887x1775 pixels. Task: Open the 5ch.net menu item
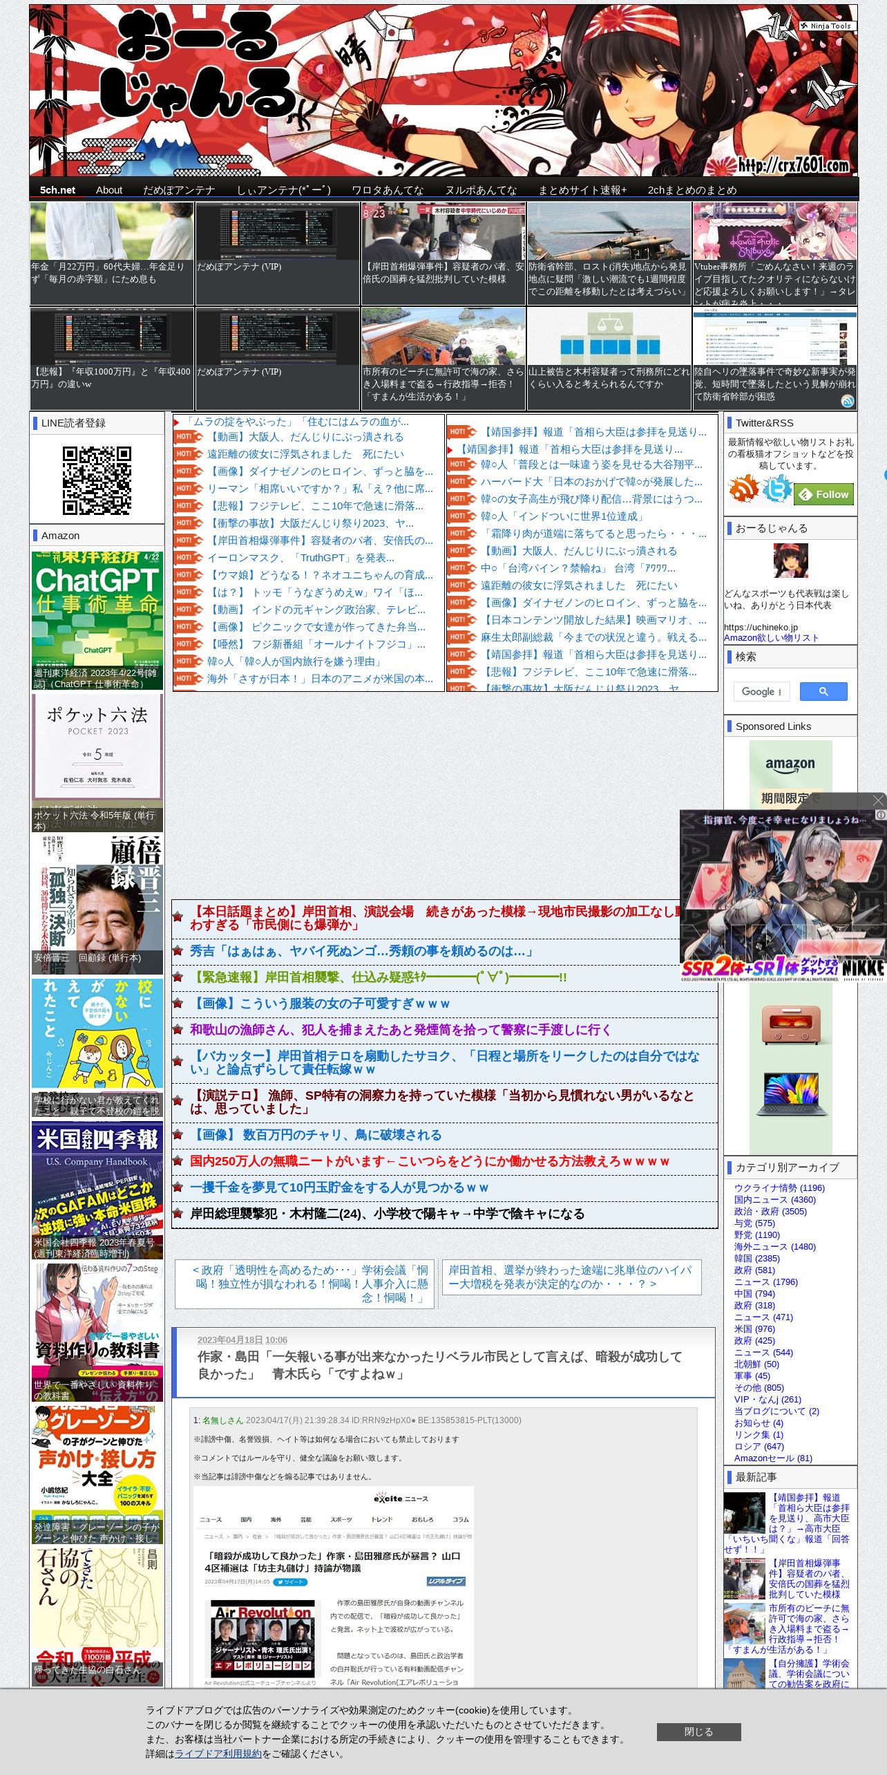coord(57,190)
